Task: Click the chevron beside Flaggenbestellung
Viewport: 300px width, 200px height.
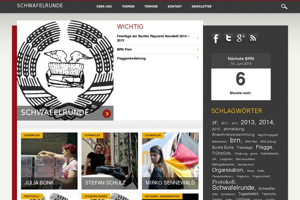Action: click(197, 57)
